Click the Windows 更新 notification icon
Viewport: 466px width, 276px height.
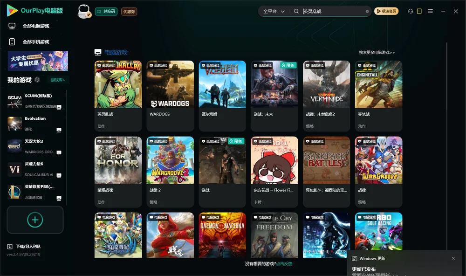point(354,258)
